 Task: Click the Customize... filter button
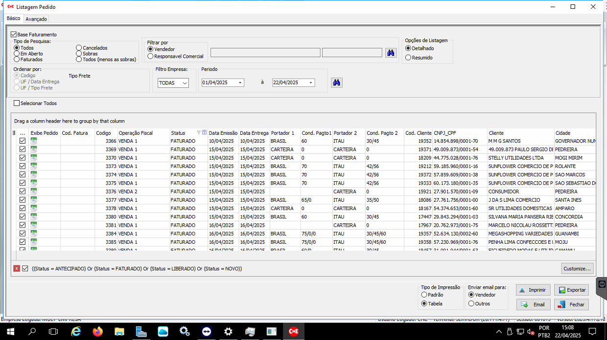(577, 269)
